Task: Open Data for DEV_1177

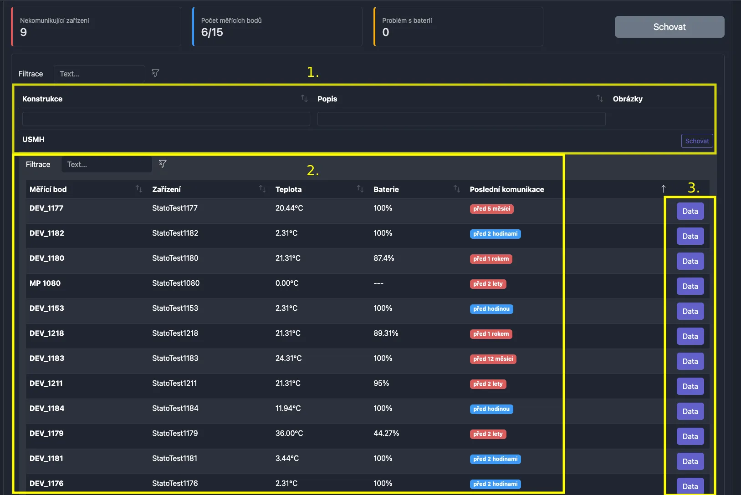Action: pyautogui.click(x=690, y=211)
